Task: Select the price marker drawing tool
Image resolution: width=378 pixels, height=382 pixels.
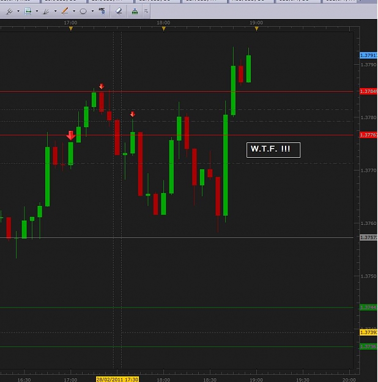Action: pyautogui.click(x=28, y=11)
